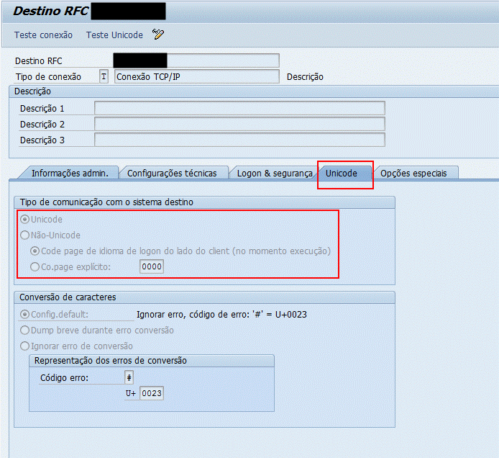Select the Unicode radio button

(x=25, y=219)
